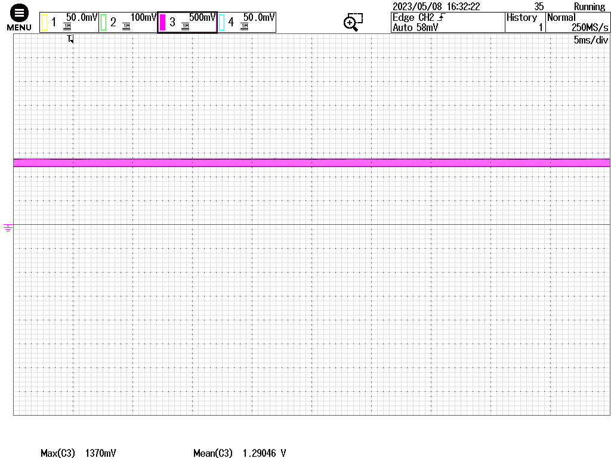Click the channel 4 cyan color indicator

pos(222,23)
